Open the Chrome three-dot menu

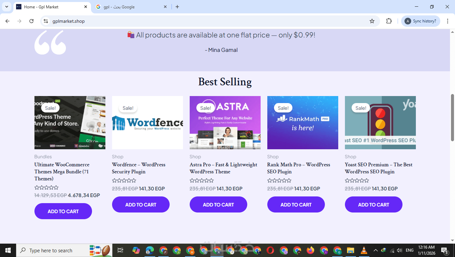(448, 21)
